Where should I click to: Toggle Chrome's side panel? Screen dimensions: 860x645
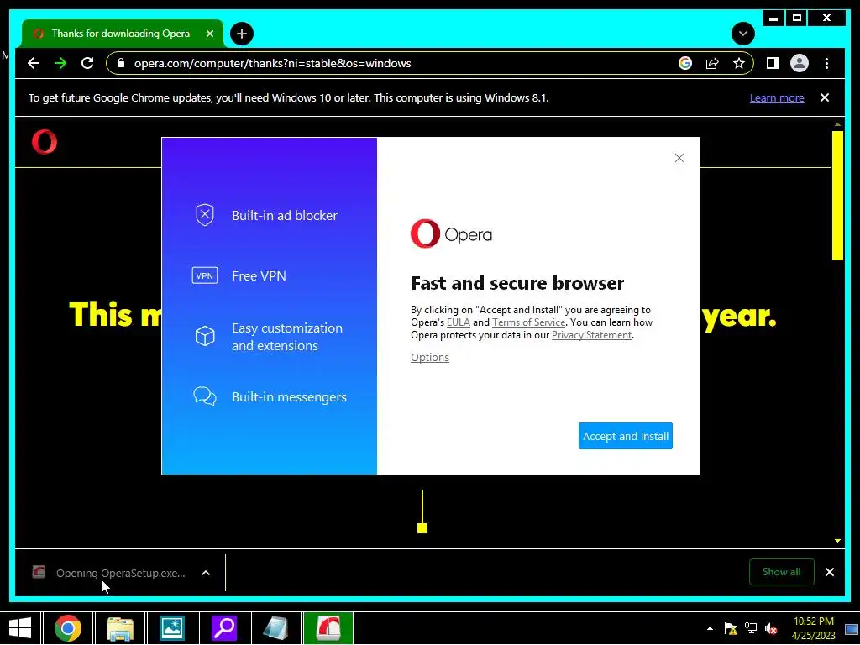tap(773, 63)
